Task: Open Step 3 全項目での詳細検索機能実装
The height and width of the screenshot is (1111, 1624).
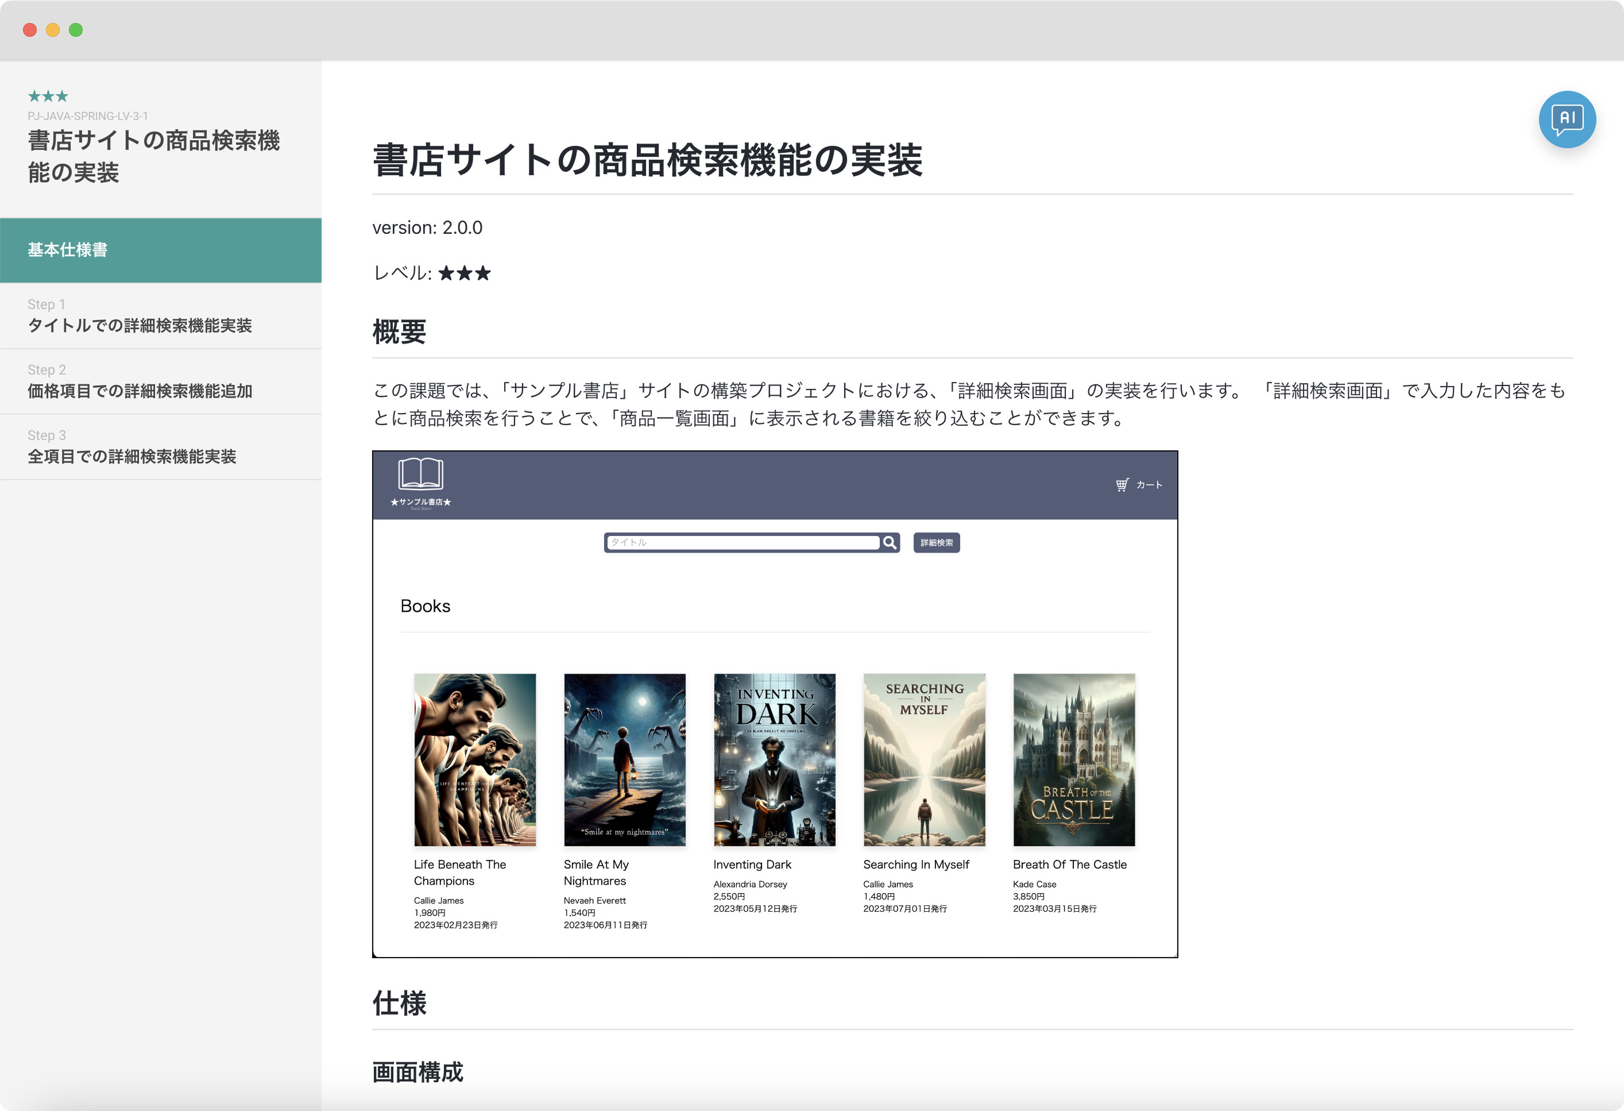Action: tap(161, 447)
